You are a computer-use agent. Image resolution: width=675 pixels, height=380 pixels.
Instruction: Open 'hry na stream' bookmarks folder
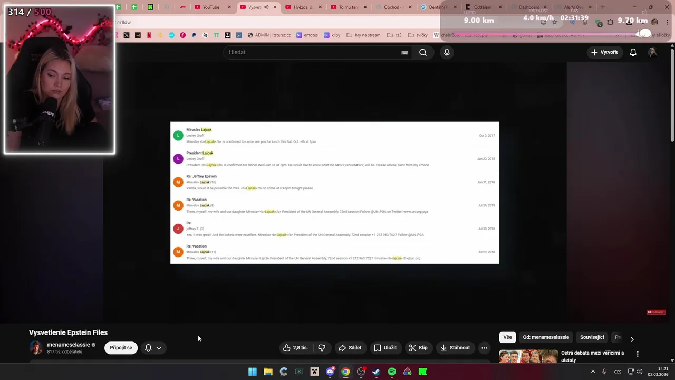click(x=363, y=35)
